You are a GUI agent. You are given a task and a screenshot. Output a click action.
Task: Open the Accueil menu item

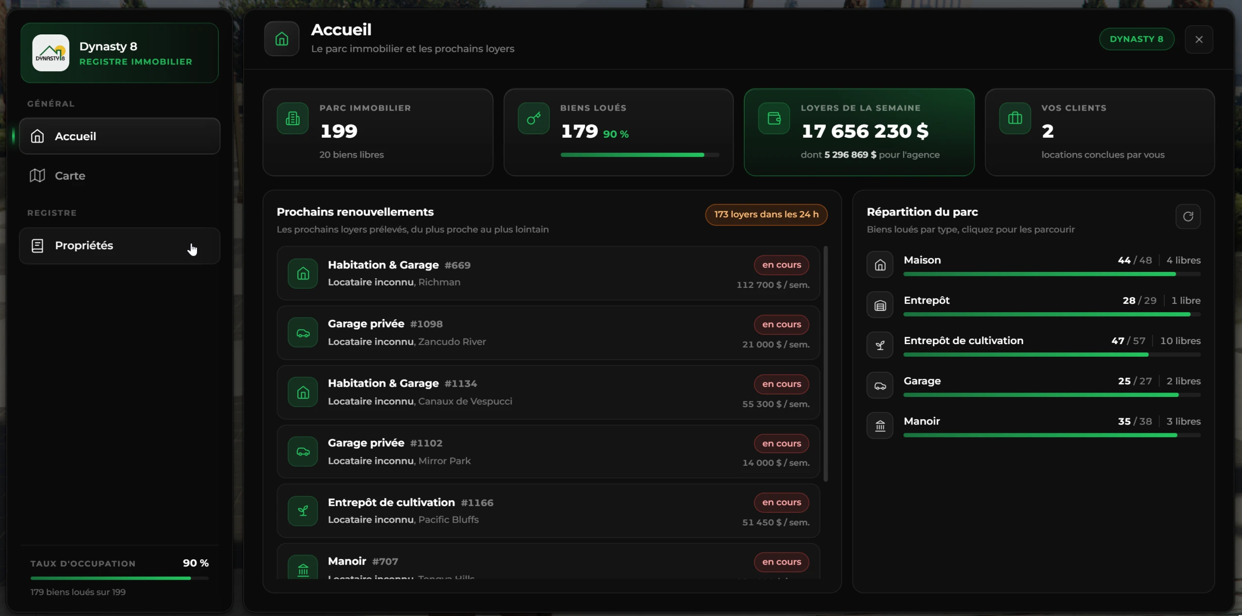(119, 136)
